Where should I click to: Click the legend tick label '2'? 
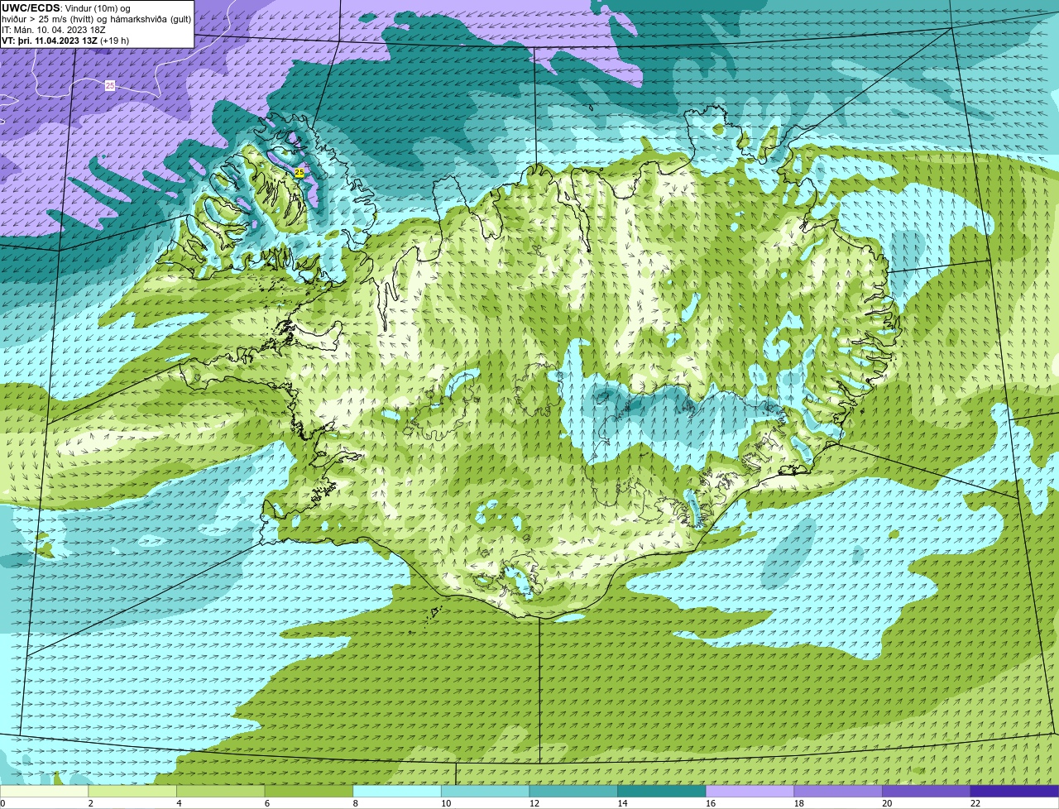point(90,803)
